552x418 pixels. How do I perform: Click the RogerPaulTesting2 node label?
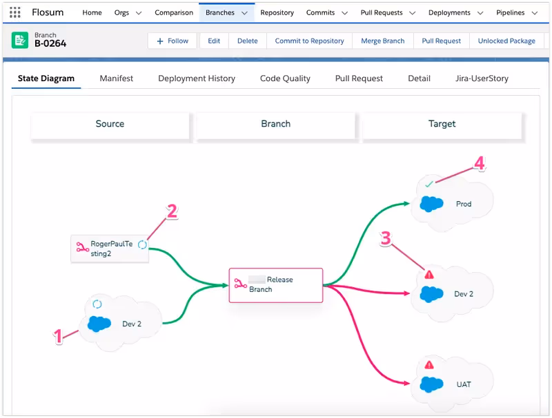112,249
